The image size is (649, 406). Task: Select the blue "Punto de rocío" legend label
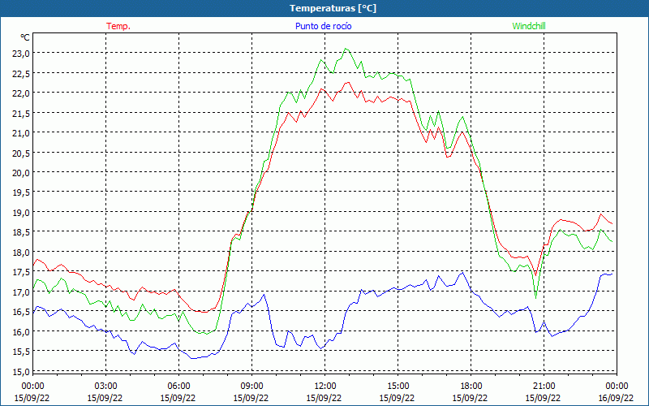pos(323,26)
